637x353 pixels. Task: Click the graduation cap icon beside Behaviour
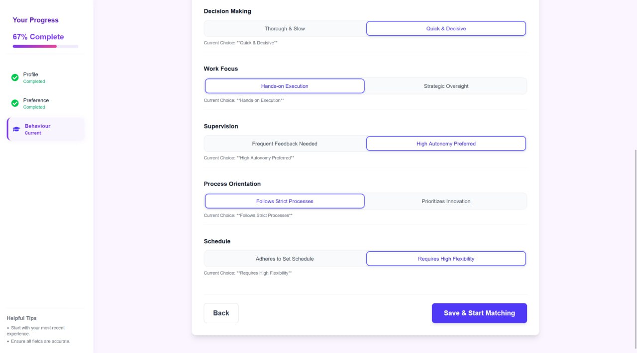(16, 129)
